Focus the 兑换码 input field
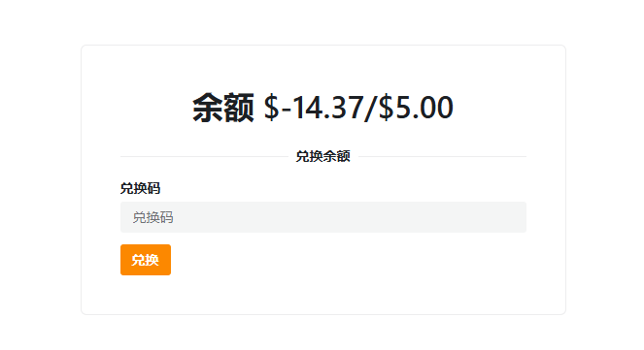The image size is (644, 350). tap(323, 217)
